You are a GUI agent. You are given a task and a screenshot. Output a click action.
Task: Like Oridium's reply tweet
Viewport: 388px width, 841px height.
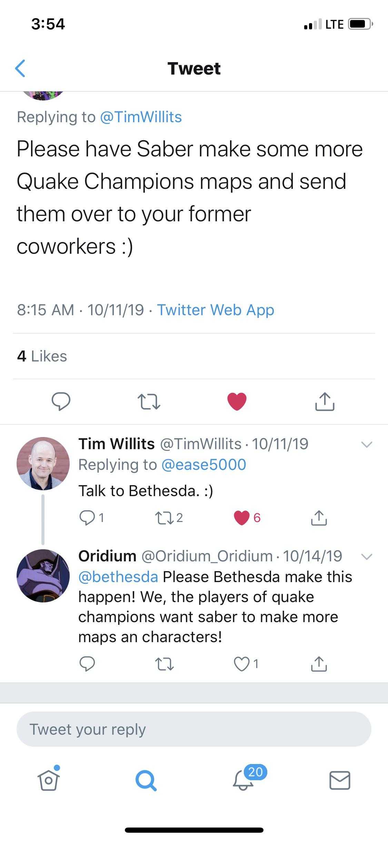pyautogui.click(x=242, y=664)
